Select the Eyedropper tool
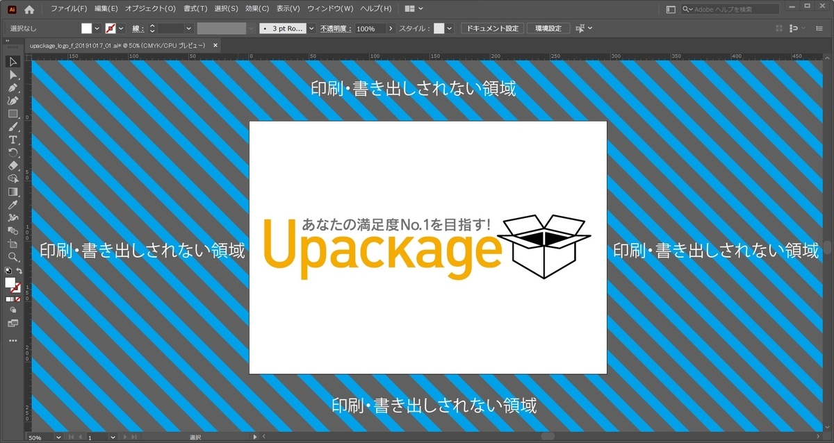Viewport: 834px width, 443px height. click(13, 205)
